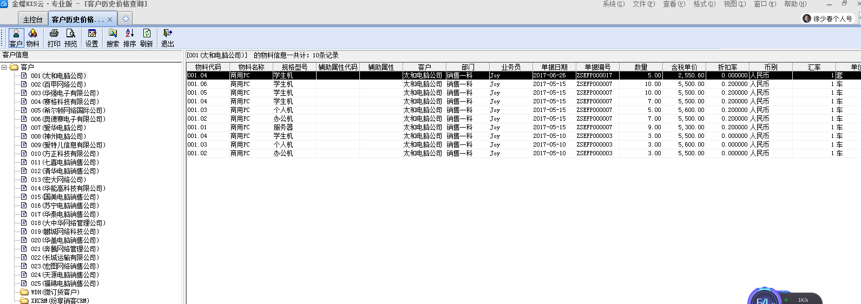Viewport: 861px width, 304px height.
Task: Click document icon of 020 (华美电脑销售公司)
Action: 24,240
